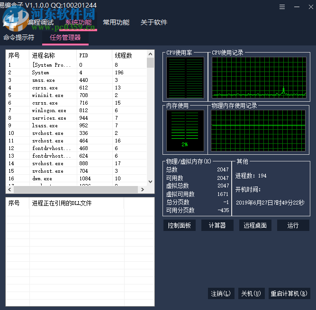This screenshot has height=310, width=316.
Task: Click the 进程正在引用的DLL文件 column header
Action: [77, 203]
